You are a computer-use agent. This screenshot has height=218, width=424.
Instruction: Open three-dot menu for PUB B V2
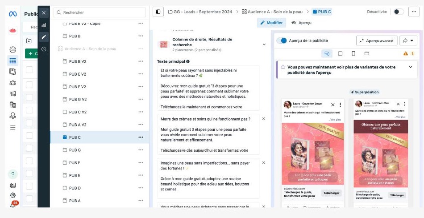pos(141,61)
